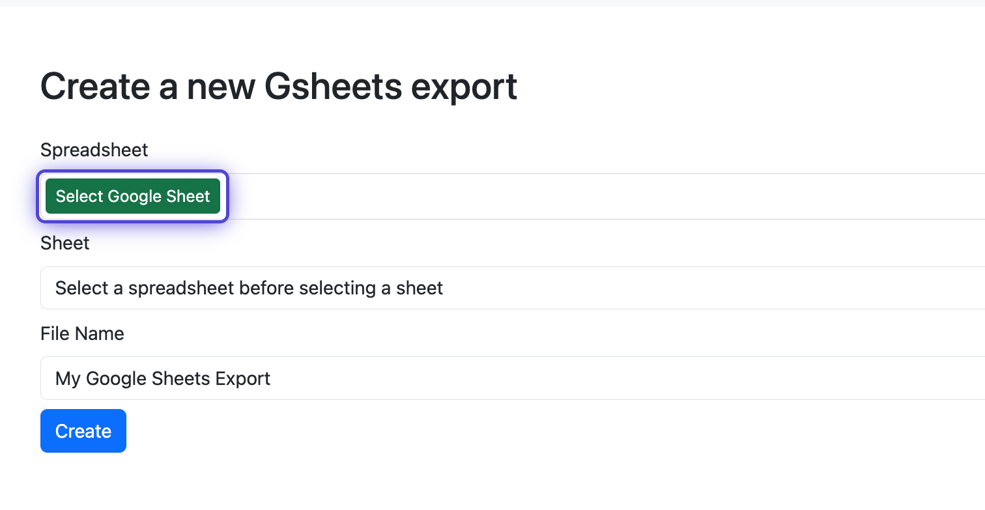Click the green Select Google Sheet button
Viewport: 985px width, 510px height.
point(133,196)
